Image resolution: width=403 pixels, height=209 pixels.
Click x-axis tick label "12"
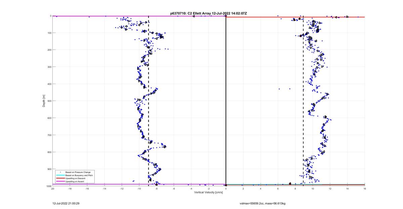point(330,189)
